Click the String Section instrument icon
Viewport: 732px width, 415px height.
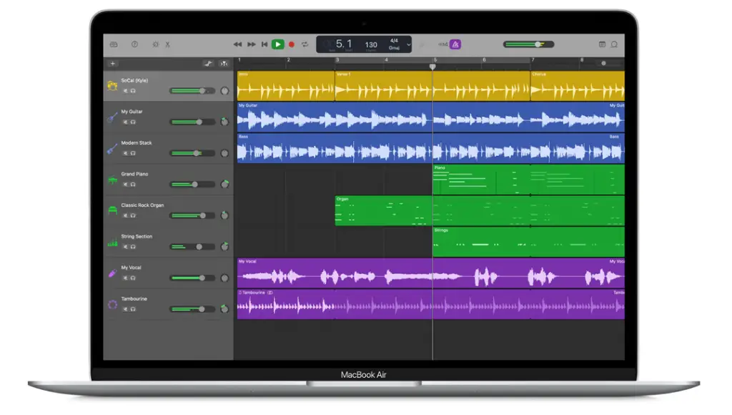coord(112,243)
